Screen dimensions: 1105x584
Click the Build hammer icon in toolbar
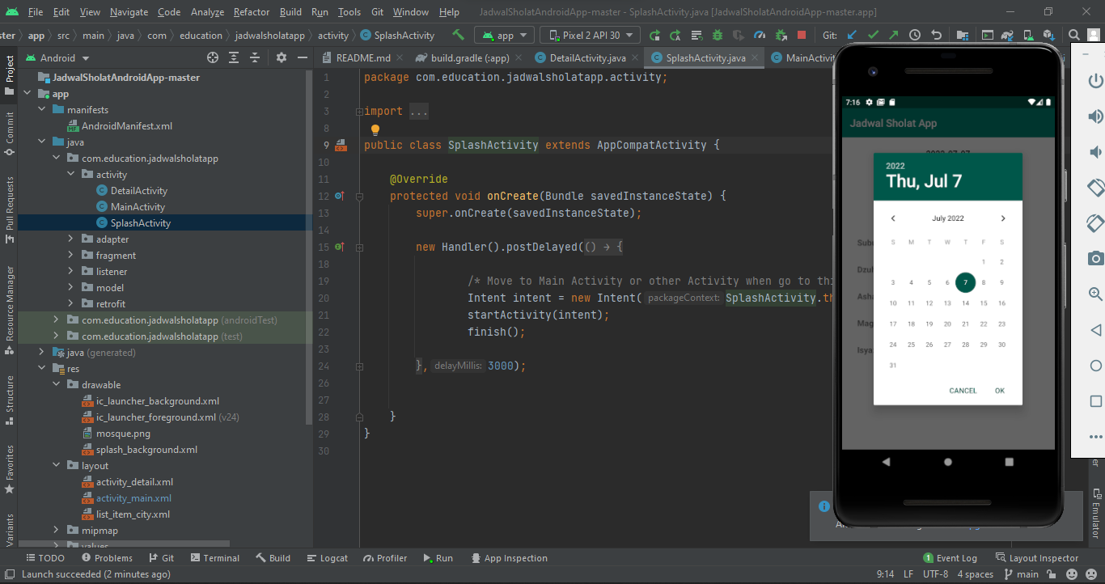point(459,36)
